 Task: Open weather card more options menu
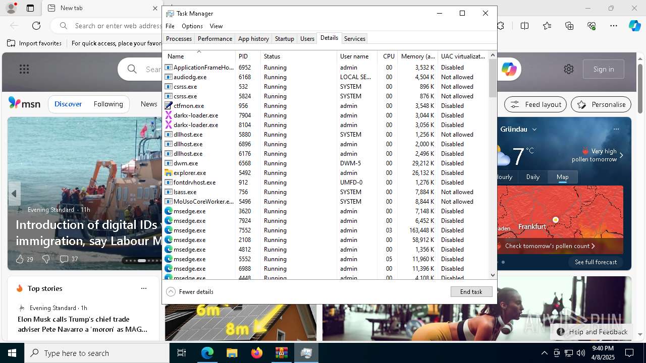[x=616, y=129]
